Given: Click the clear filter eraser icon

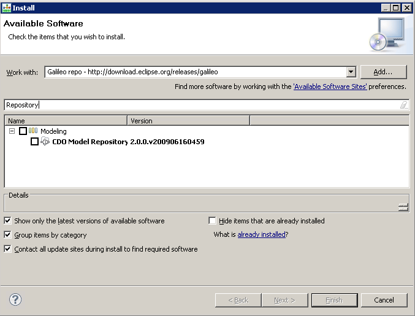Looking at the screenshot, I should coord(404,105).
